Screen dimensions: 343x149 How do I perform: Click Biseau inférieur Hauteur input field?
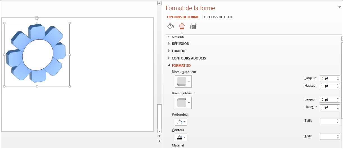[x=328, y=107]
